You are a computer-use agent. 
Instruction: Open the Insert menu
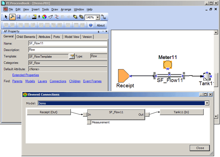[x=36, y=9]
